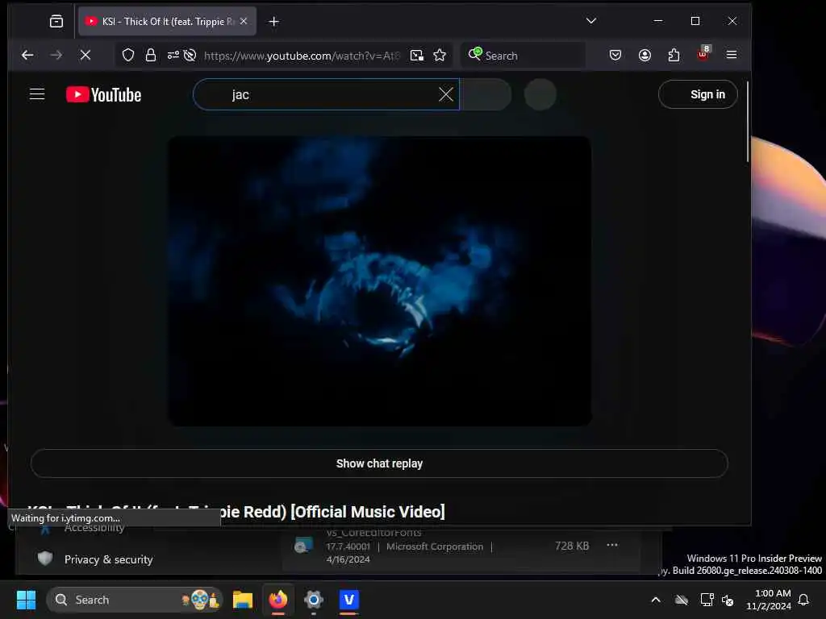Click the round voice search button
Screen dimensions: 826x619
pyautogui.click(x=540, y=95)
